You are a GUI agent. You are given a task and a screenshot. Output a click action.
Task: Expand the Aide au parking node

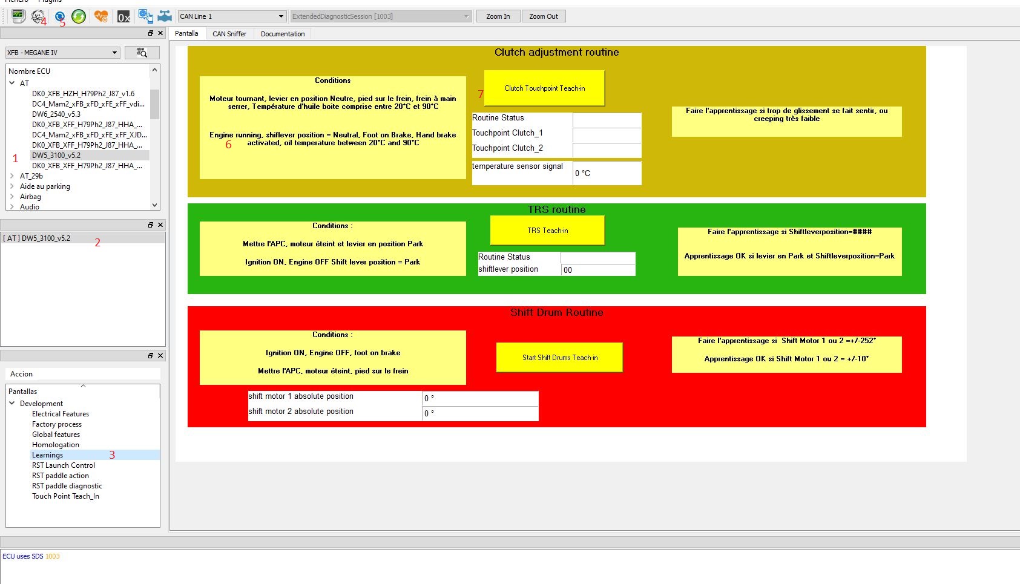click(12, 186)
